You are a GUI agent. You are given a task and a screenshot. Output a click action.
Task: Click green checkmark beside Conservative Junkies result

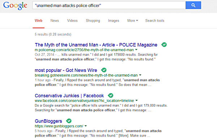110,95
